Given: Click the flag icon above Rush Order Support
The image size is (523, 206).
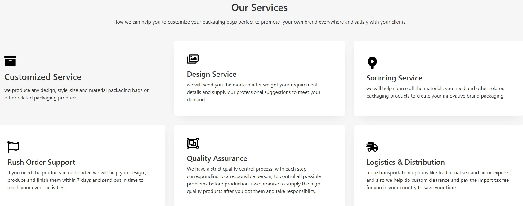Looking at the screenshot, I should click(x=13, y=147).
